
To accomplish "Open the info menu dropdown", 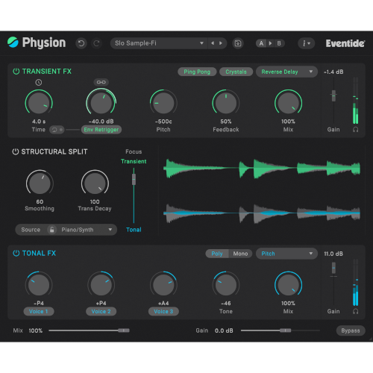I will point(307,43).
